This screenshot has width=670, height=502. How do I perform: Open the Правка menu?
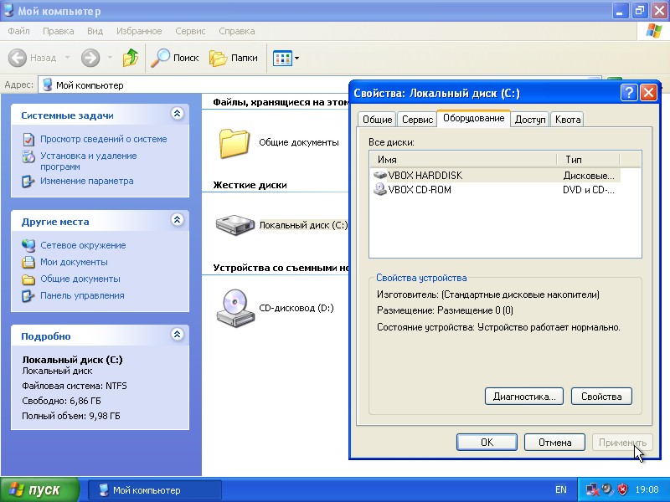(58, 31)
